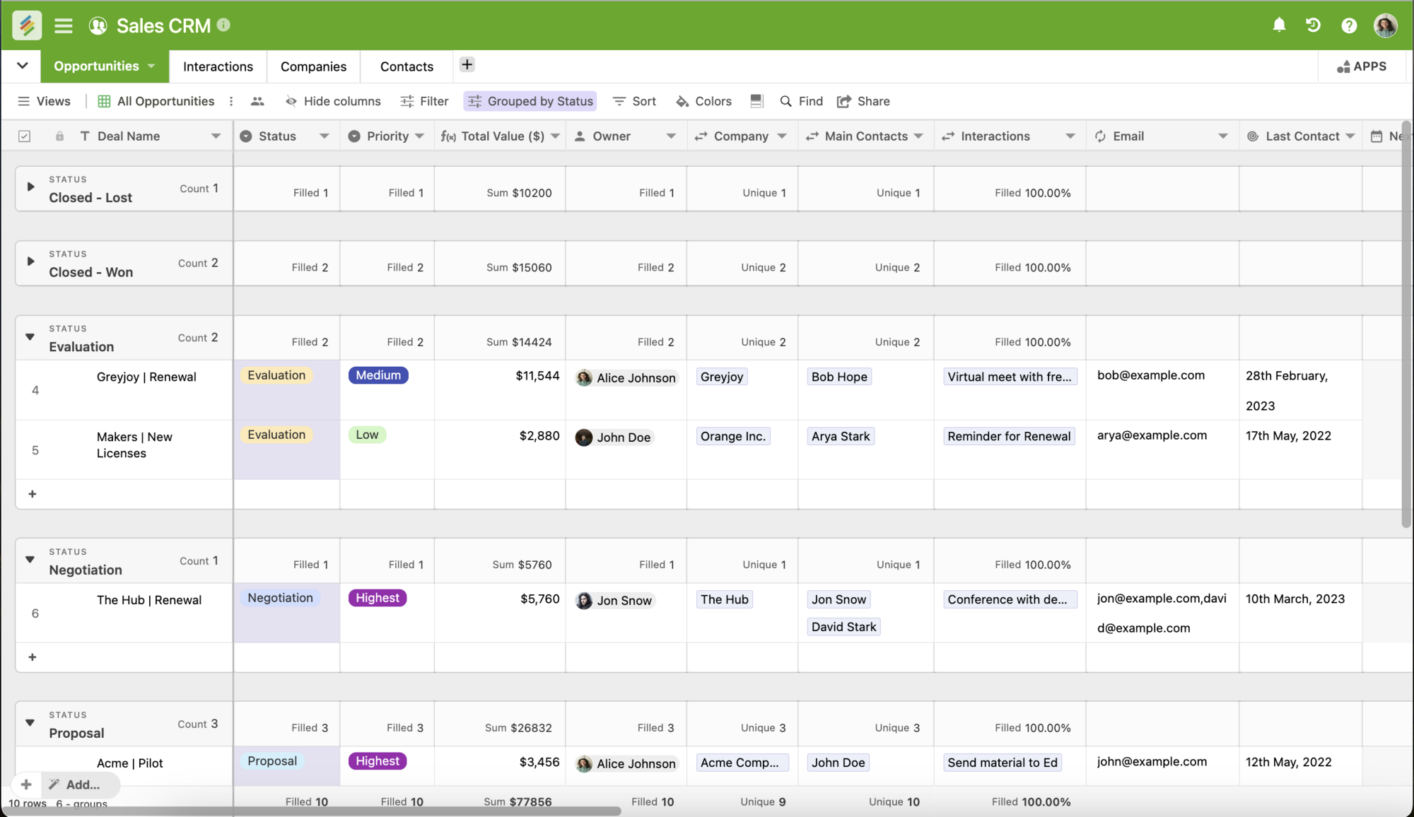This screenshot has width=1414, height=817.
Task: Open the history/activity icon
Action: [x=1314, y=25]
